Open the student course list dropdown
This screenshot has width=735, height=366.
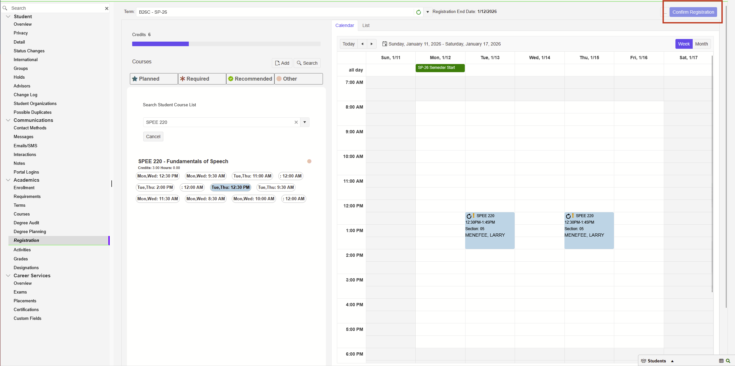click(305, 122)
